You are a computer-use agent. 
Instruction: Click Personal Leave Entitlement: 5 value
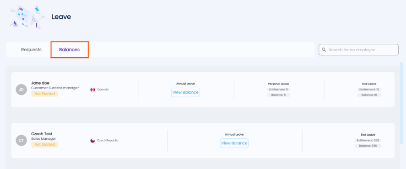coord(279,90)
